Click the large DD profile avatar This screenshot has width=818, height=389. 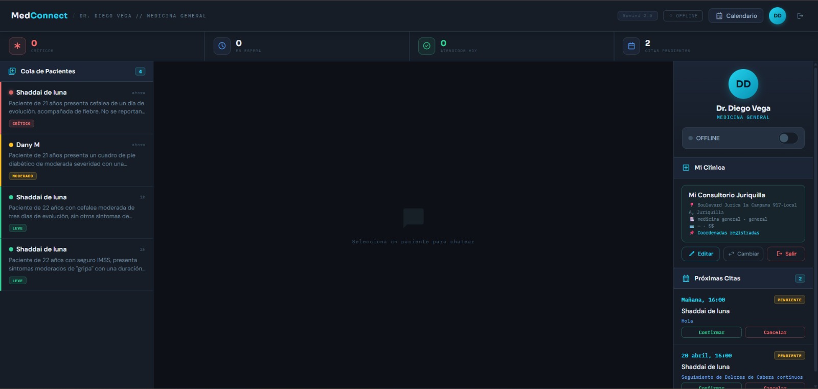(743, 84)
